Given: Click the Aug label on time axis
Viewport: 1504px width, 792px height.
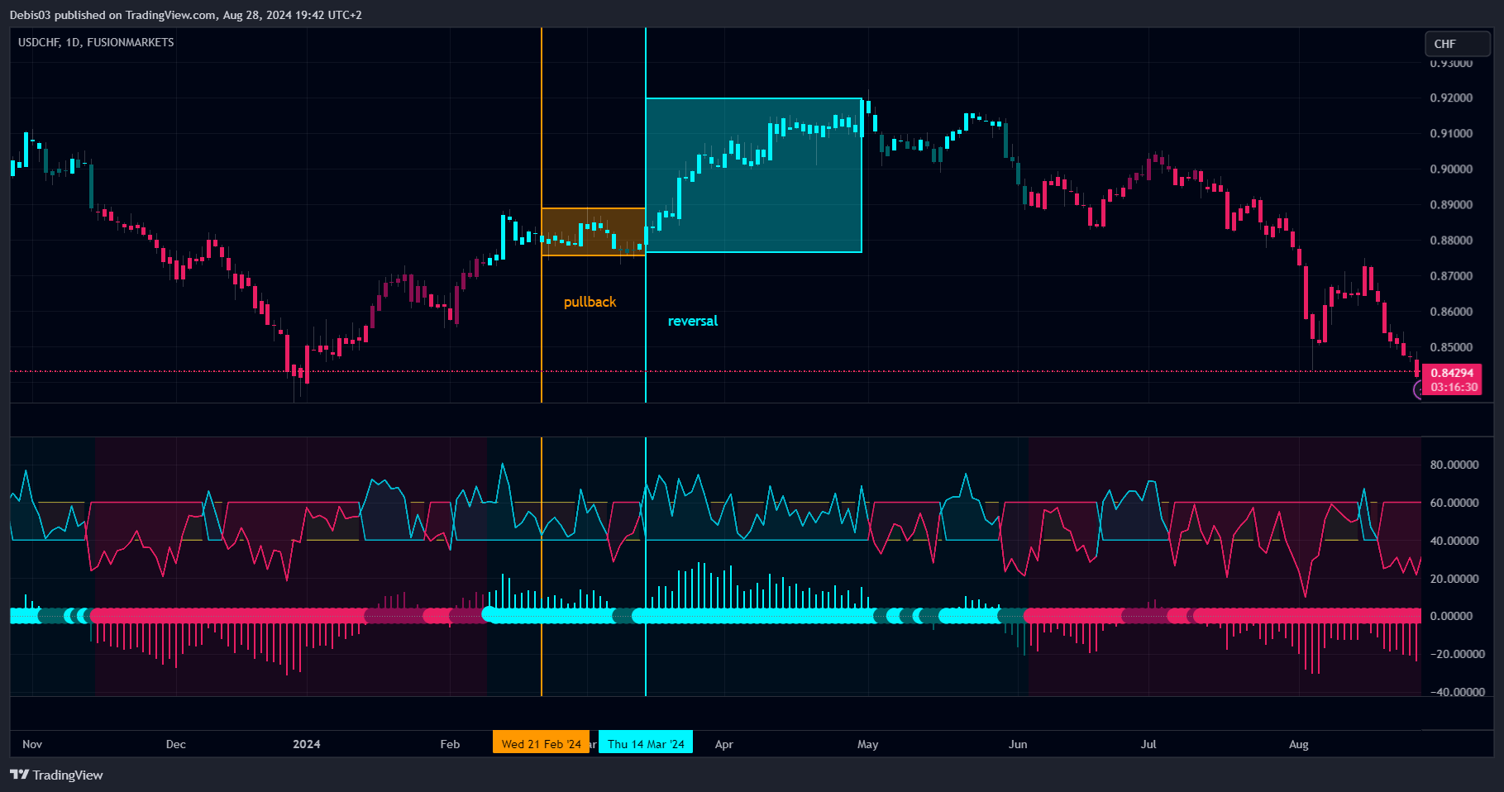Looking at the screenshot, I should [1299, 744].
